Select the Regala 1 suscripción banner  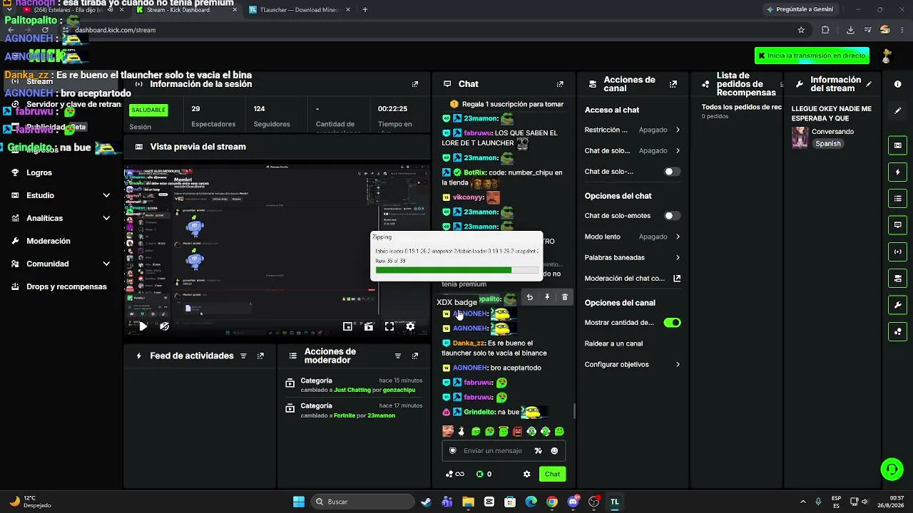point(506,104)
